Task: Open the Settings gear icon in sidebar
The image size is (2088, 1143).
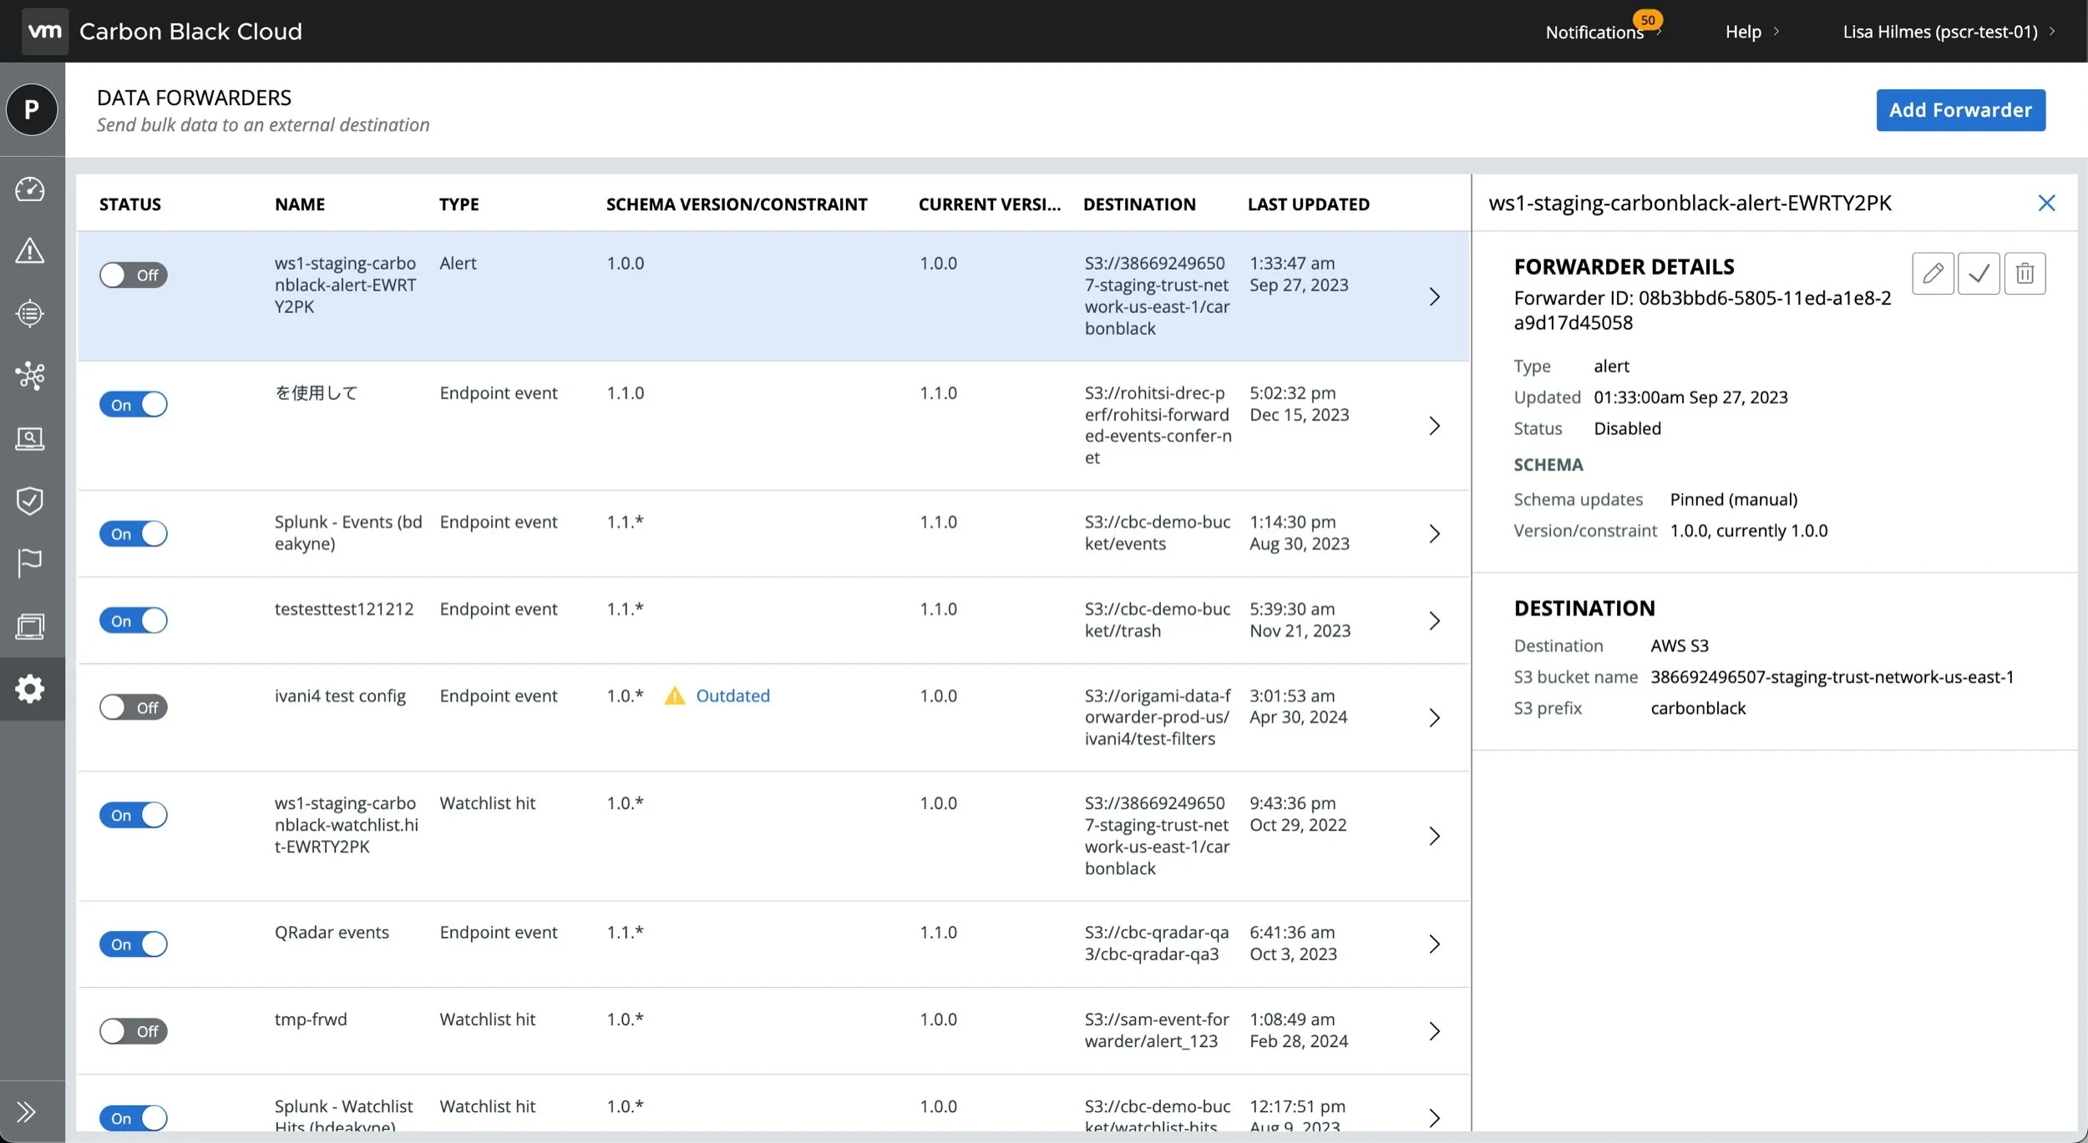Action: (x=30, y=689)
